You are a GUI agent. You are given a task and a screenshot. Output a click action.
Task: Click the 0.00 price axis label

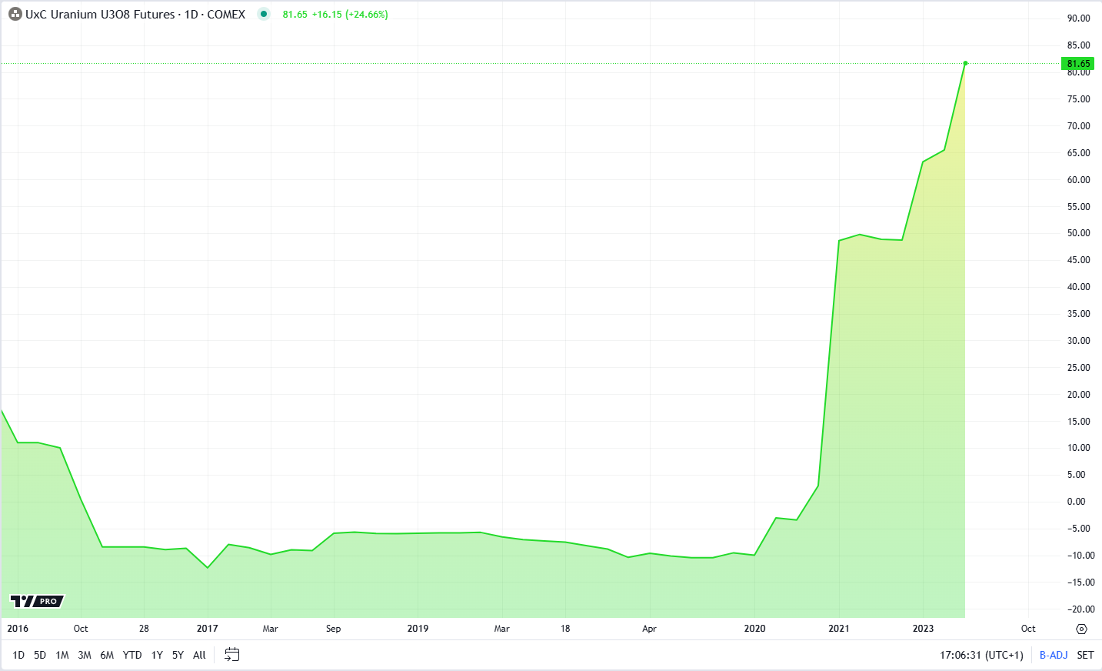tap(1077, 502)
